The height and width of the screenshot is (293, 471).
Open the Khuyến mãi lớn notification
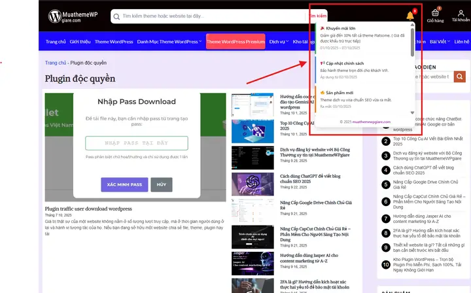pyautogui.click(x=363, y=38)
